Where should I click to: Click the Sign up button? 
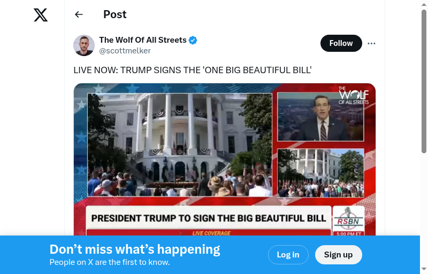point(339,255)
